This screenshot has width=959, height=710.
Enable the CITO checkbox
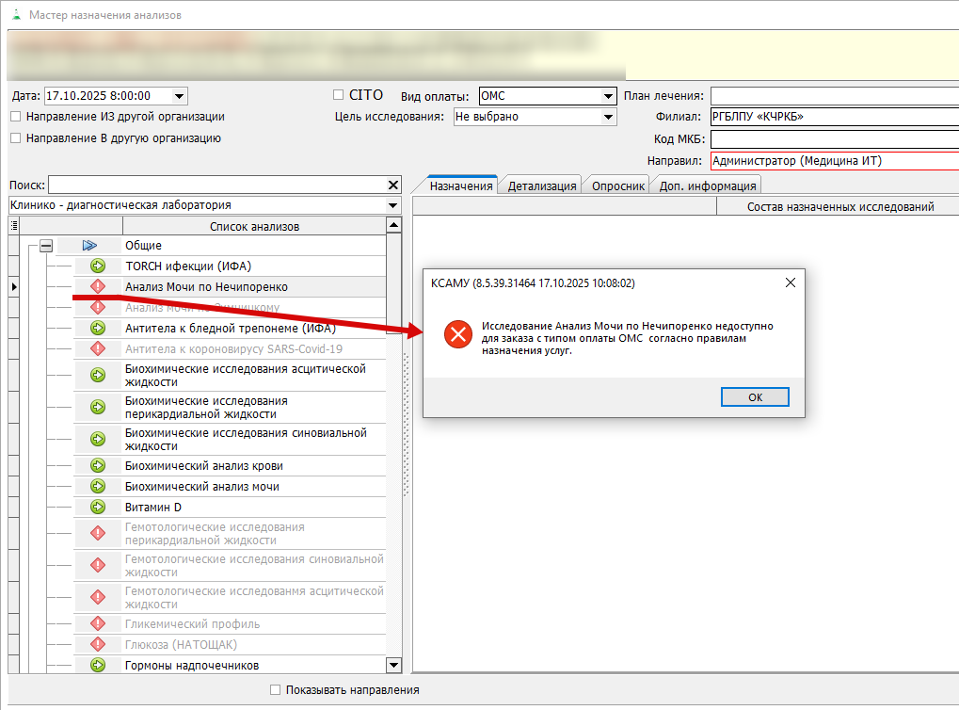[x=339, y=95]
